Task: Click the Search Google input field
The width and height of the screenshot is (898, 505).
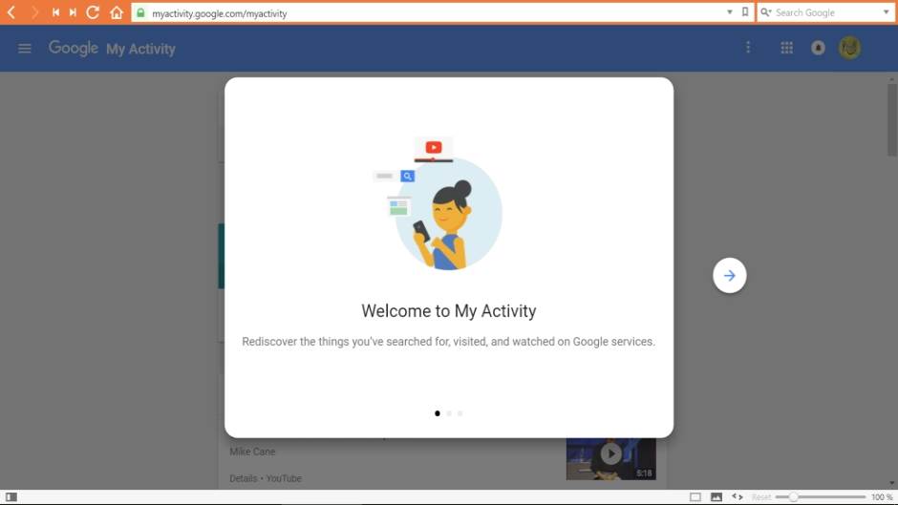Action: 822,12
